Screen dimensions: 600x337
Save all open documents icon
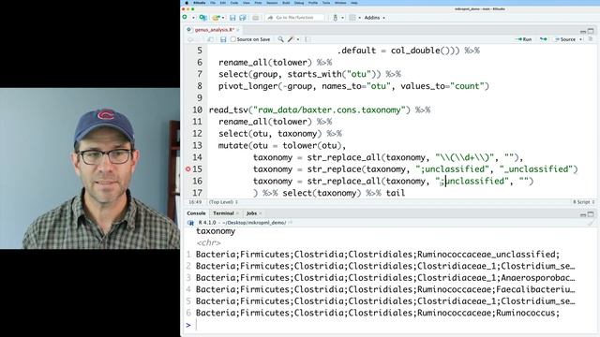click(x=243, y=18)
